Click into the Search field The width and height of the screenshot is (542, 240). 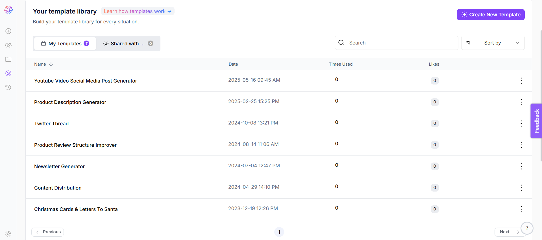[x=397, y=43]
